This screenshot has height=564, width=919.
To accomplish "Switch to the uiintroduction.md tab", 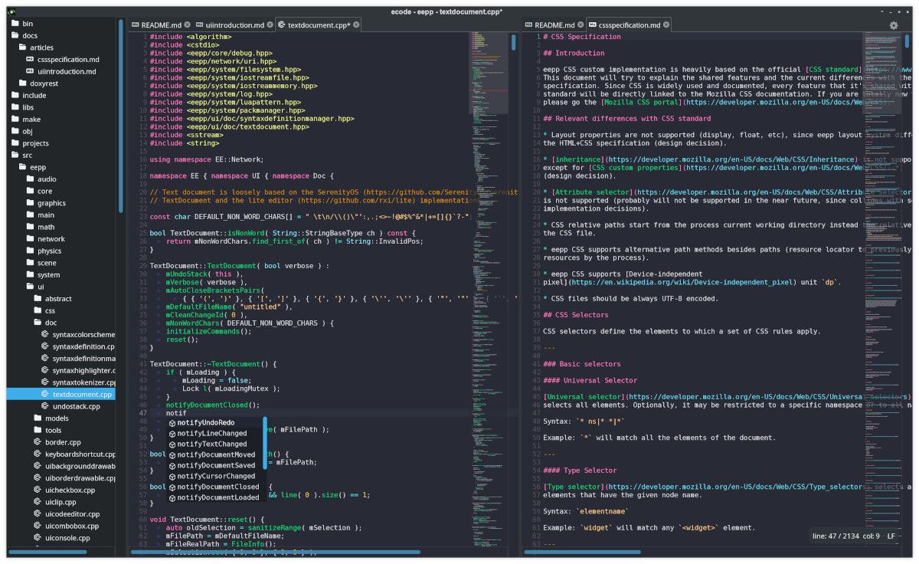I will coord(234,24).
